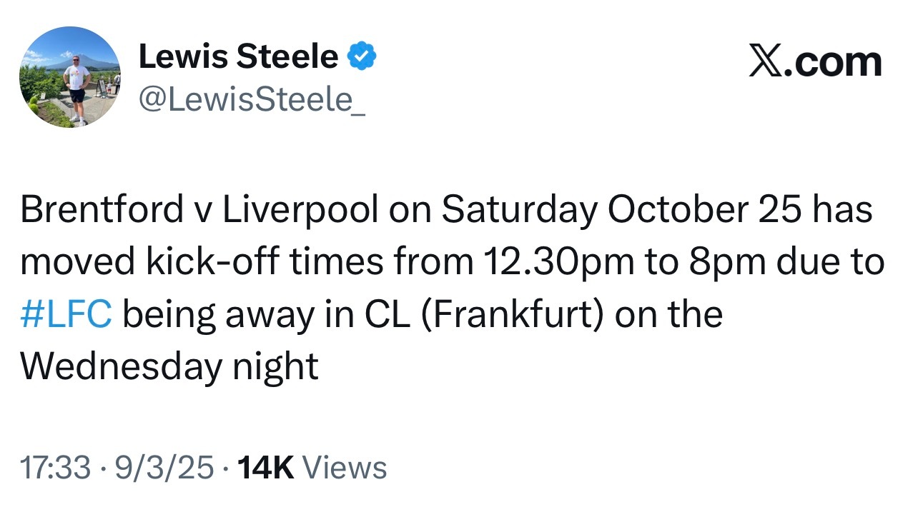The image size is (918, 517).
Task: Click the Views label
Action: (x=345, y=468)
